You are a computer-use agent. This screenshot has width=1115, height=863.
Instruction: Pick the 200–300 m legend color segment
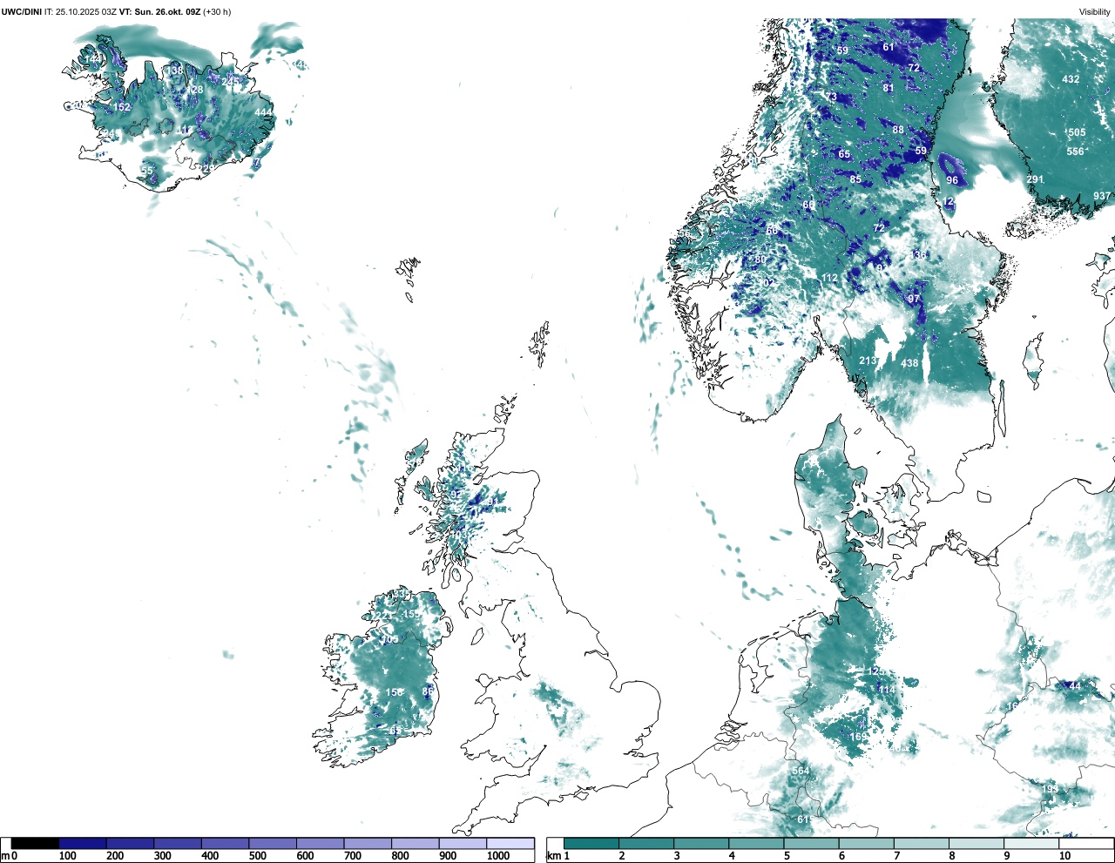[131, 843]
